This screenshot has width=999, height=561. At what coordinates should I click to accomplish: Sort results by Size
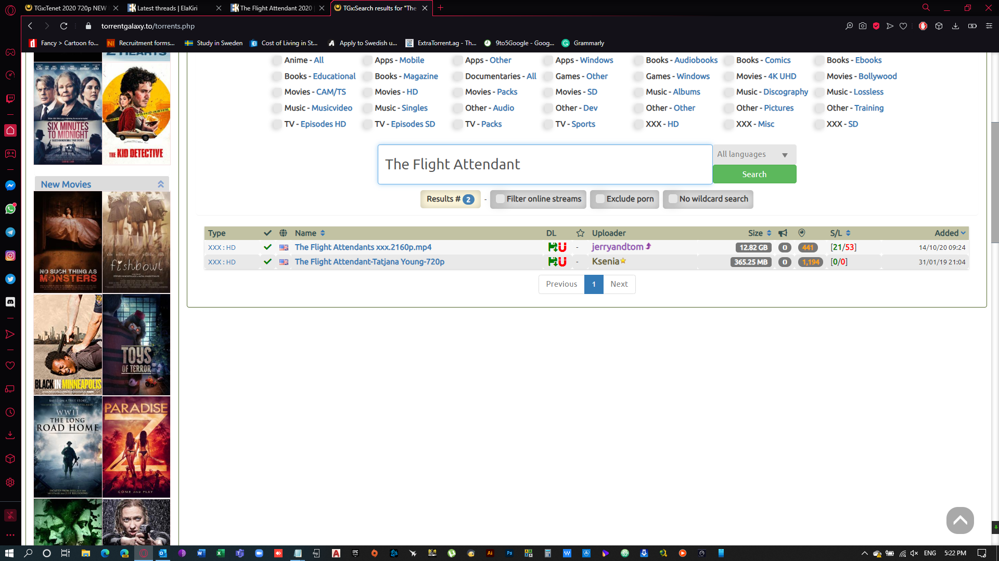pyautogui.click(x=760, y=233)
